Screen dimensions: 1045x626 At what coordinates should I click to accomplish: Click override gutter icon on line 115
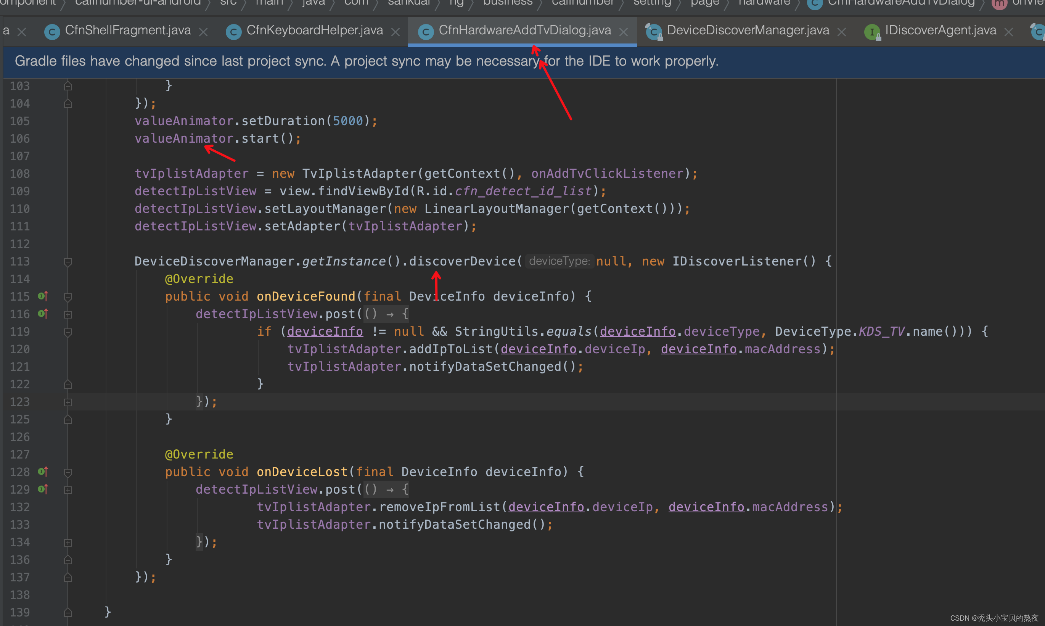pos(43,296)
